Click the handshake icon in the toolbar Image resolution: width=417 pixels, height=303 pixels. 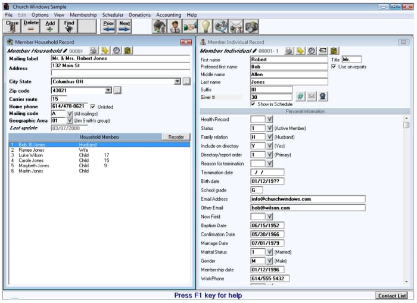point(190,27)
